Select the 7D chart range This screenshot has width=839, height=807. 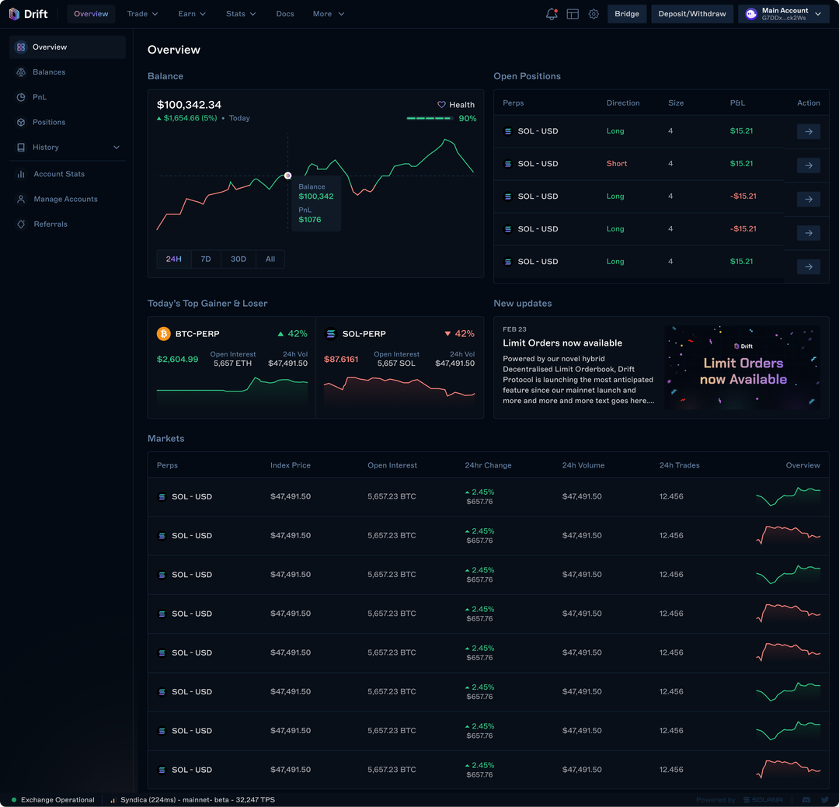pyautogui.click(x=205, y=259)
